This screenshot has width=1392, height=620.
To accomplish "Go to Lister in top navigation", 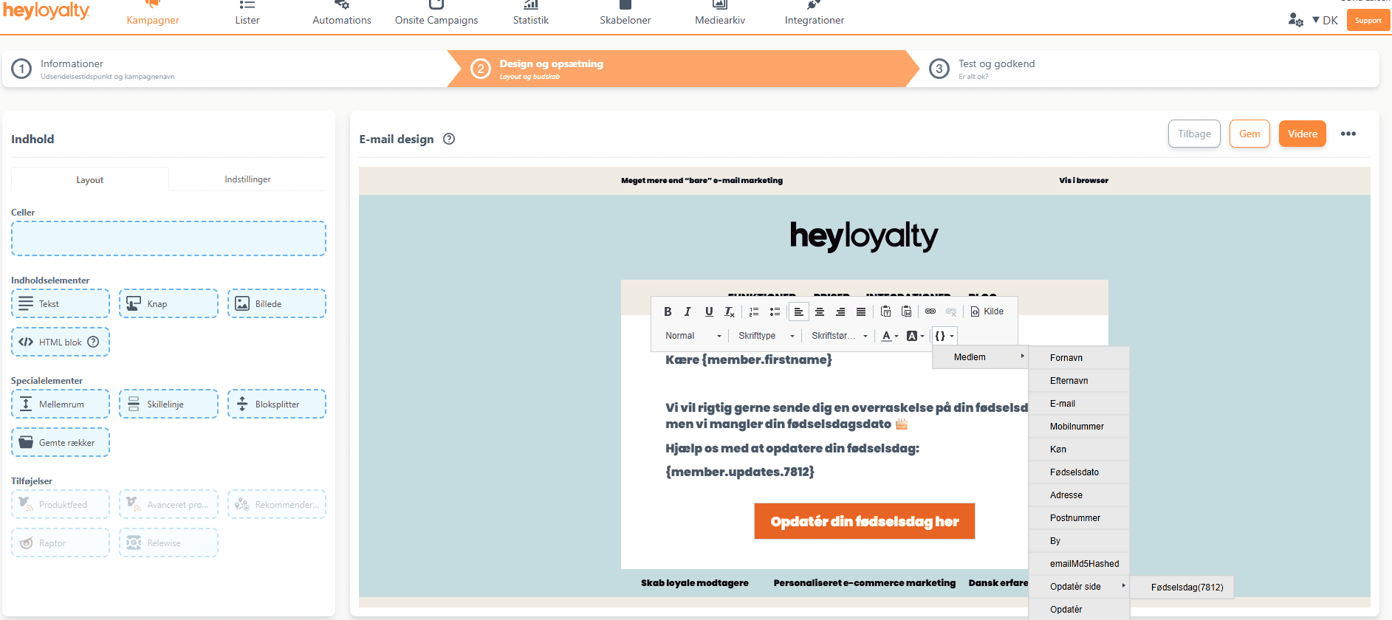I will point(247,13).
